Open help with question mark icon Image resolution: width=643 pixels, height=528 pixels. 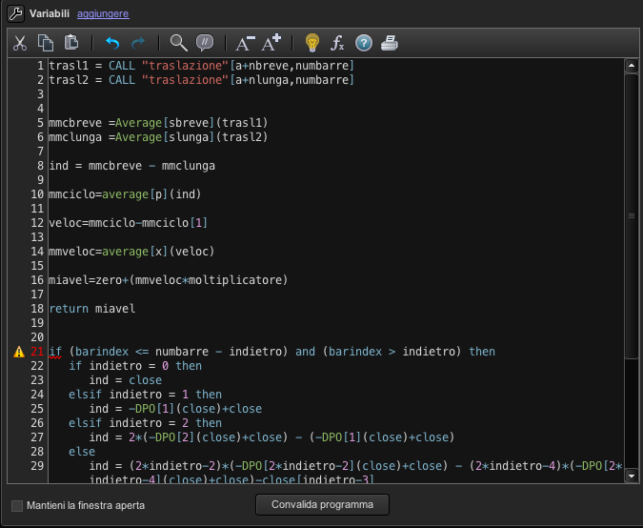click(x=363, y=43)
